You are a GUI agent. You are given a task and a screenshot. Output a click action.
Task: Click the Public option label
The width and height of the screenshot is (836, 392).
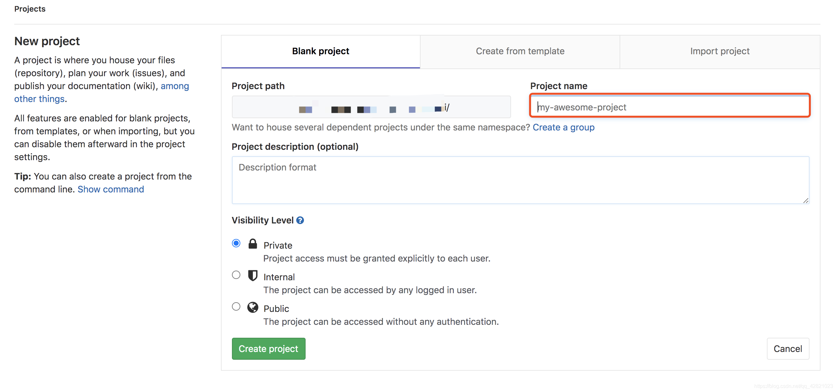click(x=276, y=308)
